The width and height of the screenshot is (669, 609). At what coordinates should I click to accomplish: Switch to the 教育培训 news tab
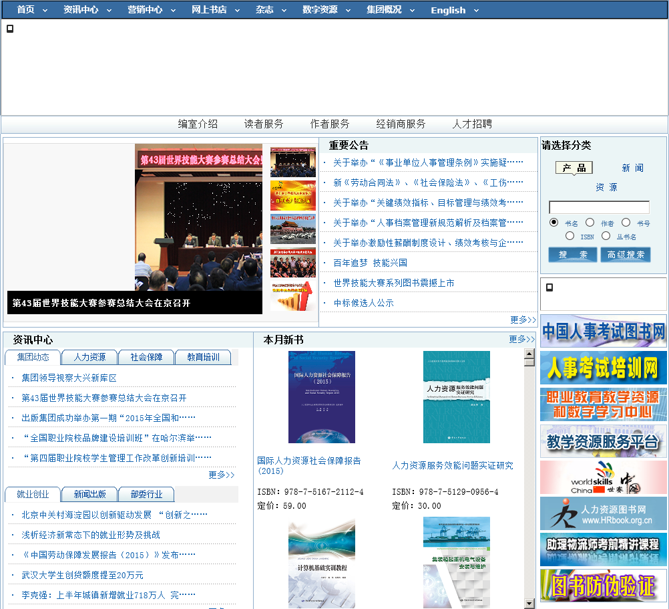click(203, 357)
